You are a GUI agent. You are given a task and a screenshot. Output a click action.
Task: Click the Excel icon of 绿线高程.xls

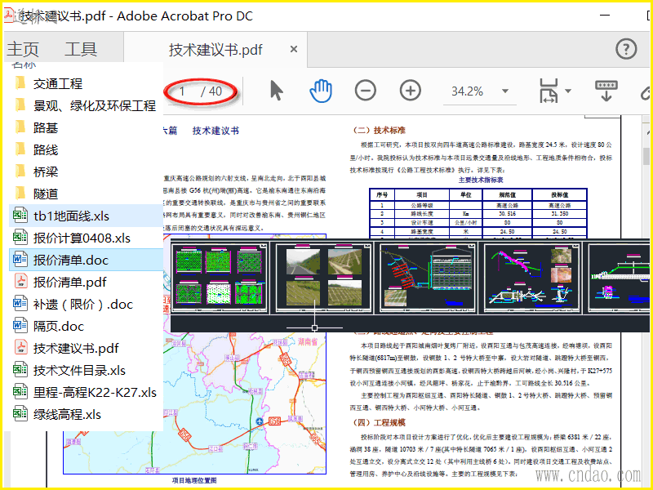click(x=20, y=414)
